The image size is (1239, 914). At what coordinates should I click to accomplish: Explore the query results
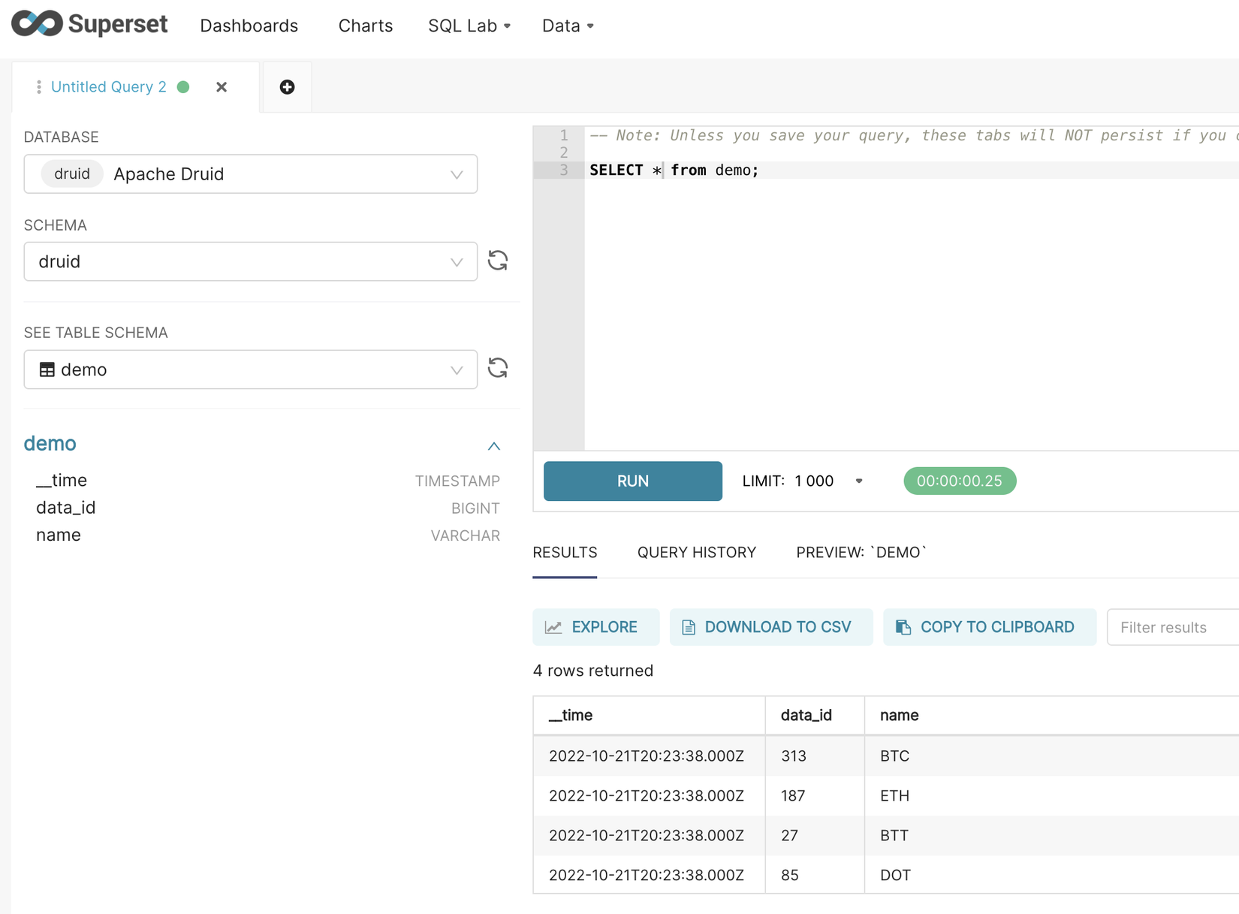[x=595, y=627]
